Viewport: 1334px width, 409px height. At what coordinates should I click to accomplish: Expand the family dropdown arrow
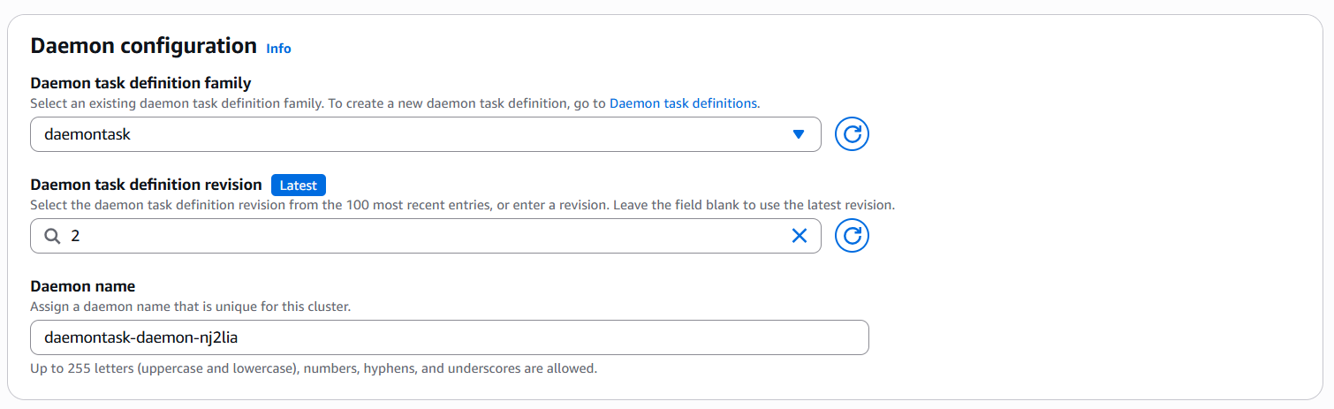point(799,134)
